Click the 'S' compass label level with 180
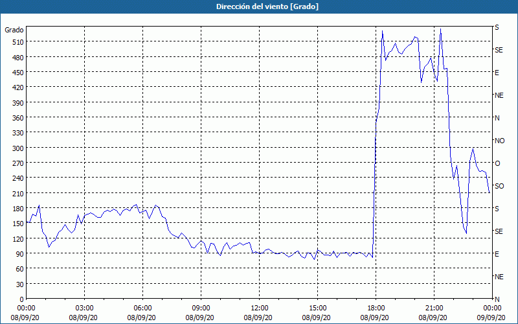 [497, 209]
